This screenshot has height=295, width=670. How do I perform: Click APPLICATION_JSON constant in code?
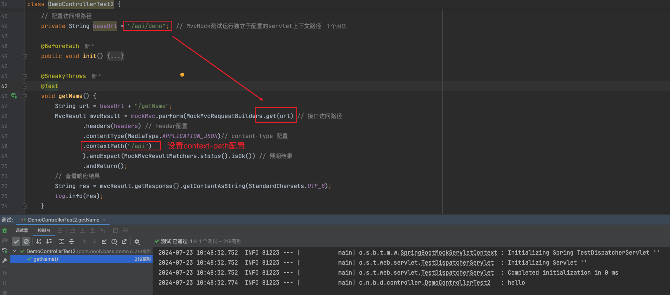[190, 136]
